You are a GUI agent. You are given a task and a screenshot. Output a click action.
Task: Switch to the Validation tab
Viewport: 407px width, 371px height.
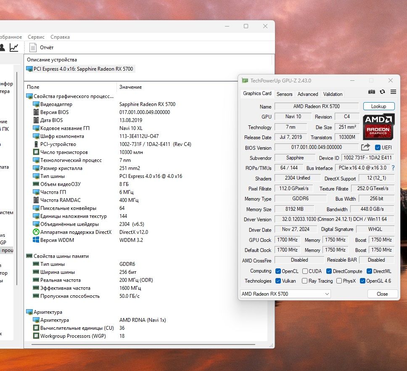tap(333, 94)
